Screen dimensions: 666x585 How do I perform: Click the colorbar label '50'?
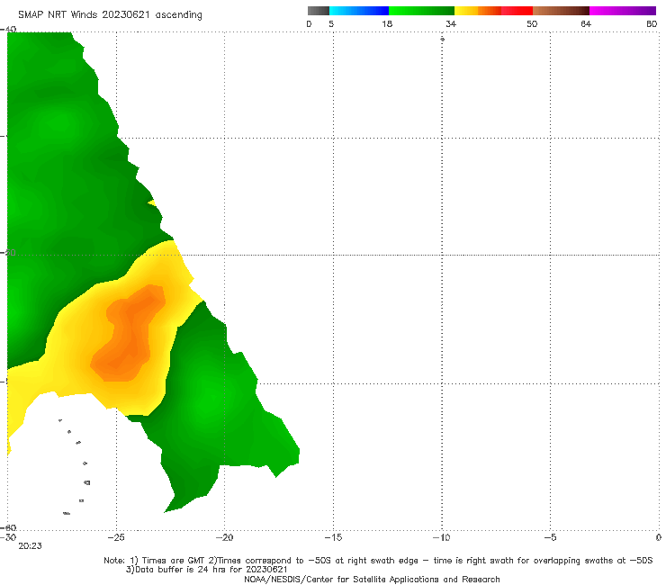532,23
